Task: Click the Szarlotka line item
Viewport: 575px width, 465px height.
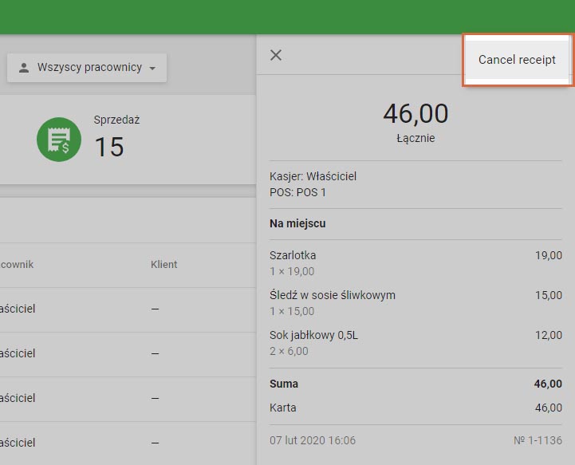Action: [x=293, y=255]
